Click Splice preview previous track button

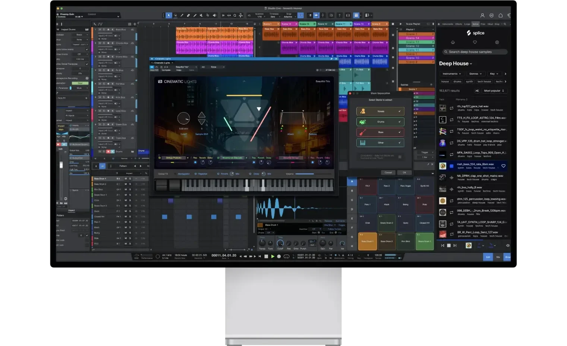tap(443, 245)
